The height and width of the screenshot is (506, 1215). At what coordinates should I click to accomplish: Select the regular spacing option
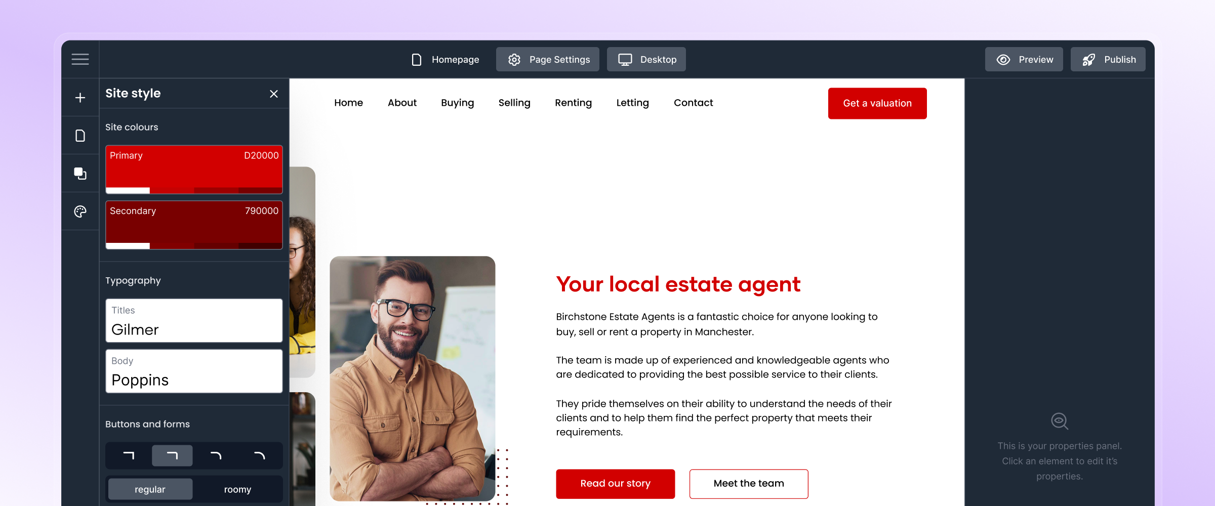pos(150,489)
